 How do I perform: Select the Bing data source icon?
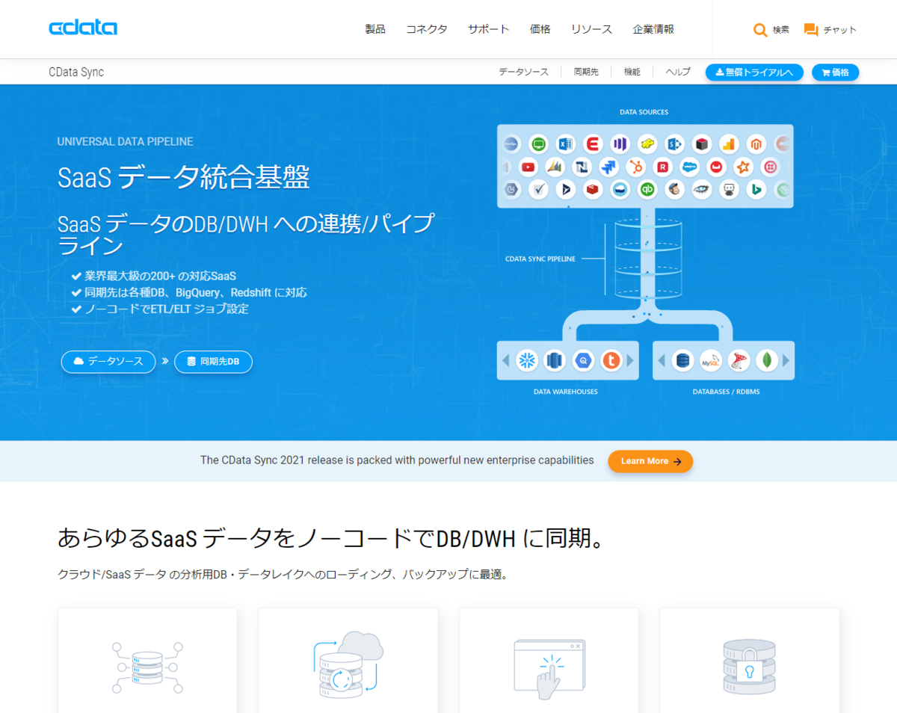756,190
